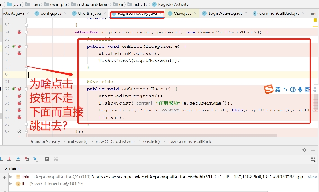319x192 pixels.
Task: Click the Drop Frame icon
Action: pyautogui.click(x=27, y=159)
